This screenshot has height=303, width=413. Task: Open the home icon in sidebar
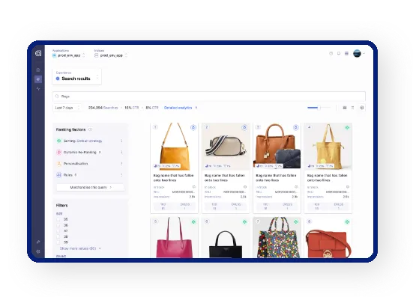38,70
